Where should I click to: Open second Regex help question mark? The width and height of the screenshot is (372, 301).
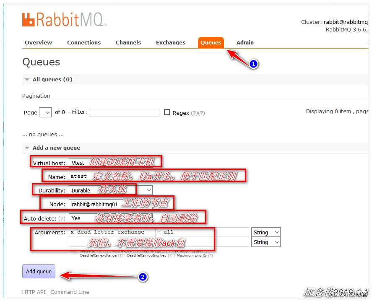pyautogui.click(x=201, y=113)
